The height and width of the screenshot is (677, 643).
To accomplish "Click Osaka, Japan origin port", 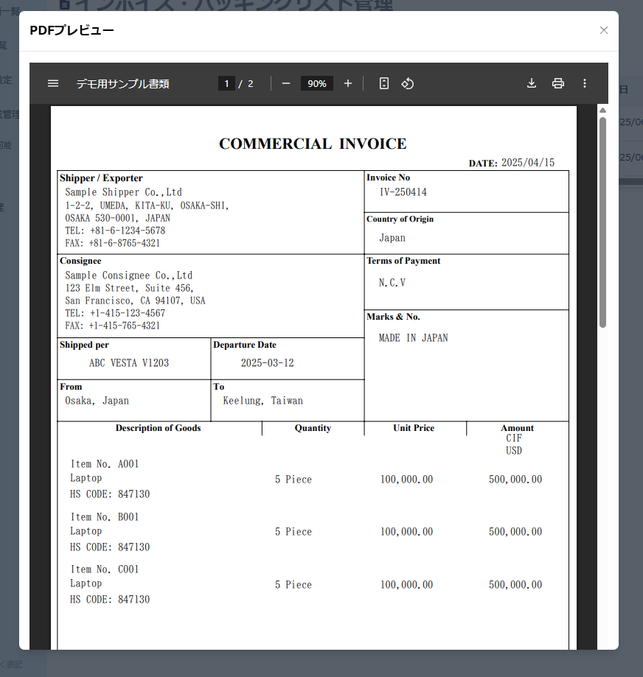I will [x=97, y=401].
